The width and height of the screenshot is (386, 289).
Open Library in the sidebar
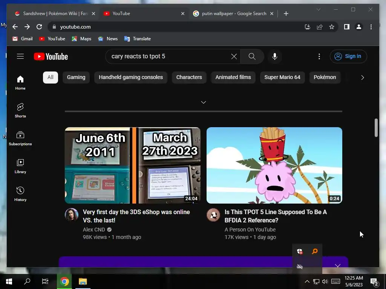pos(20,166)
